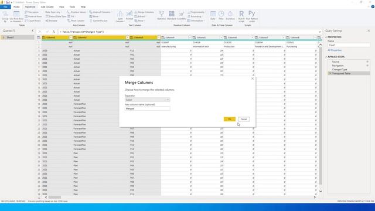
Task: Click Replace Values in the ribbon
Action: 77,12
